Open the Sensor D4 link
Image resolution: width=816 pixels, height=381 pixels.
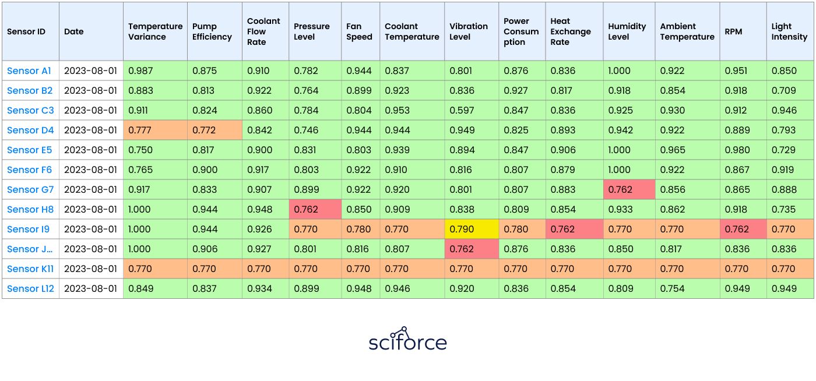(x=30, y=130)
